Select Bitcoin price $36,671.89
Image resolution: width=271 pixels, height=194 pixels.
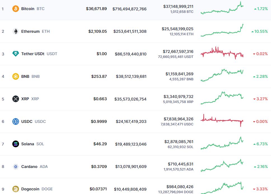(x=96, y=9)
